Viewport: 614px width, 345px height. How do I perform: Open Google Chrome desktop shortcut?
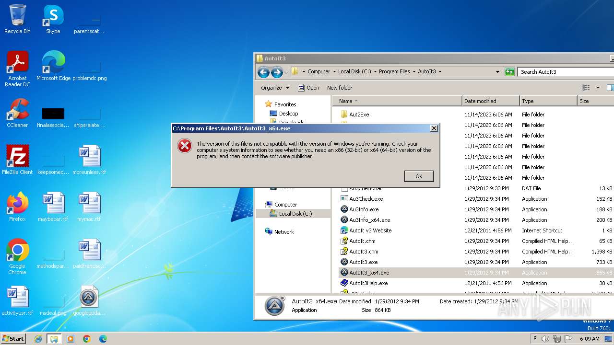pos(17,257)
